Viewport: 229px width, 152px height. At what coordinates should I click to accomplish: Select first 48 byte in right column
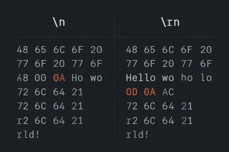click(131, 50)
